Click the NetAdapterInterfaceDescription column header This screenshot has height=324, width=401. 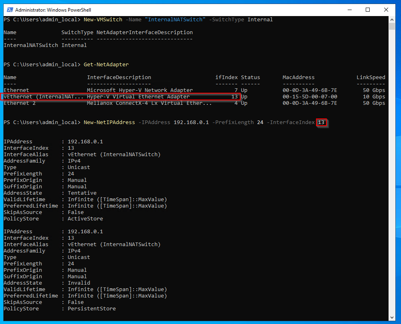(x=144, y=33)
